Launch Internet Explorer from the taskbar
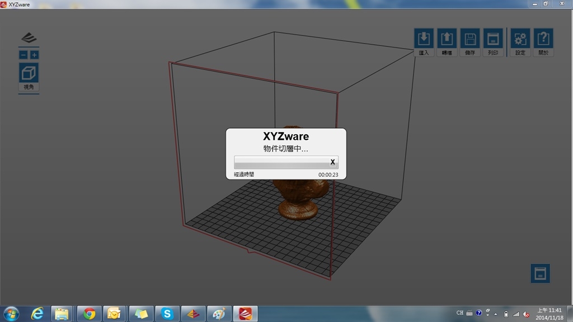 [x=37, y=314]
